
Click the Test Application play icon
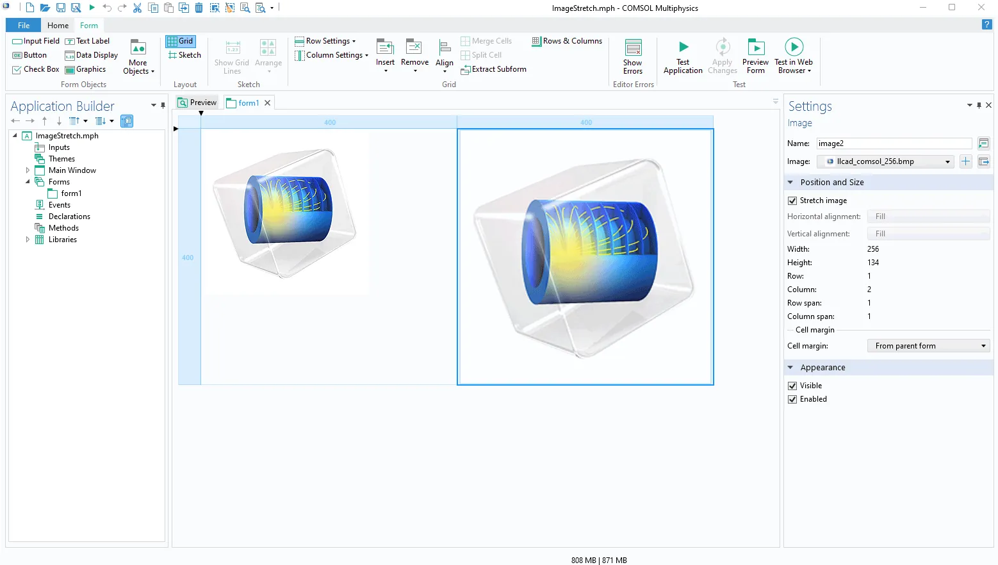tap(683, 47)
